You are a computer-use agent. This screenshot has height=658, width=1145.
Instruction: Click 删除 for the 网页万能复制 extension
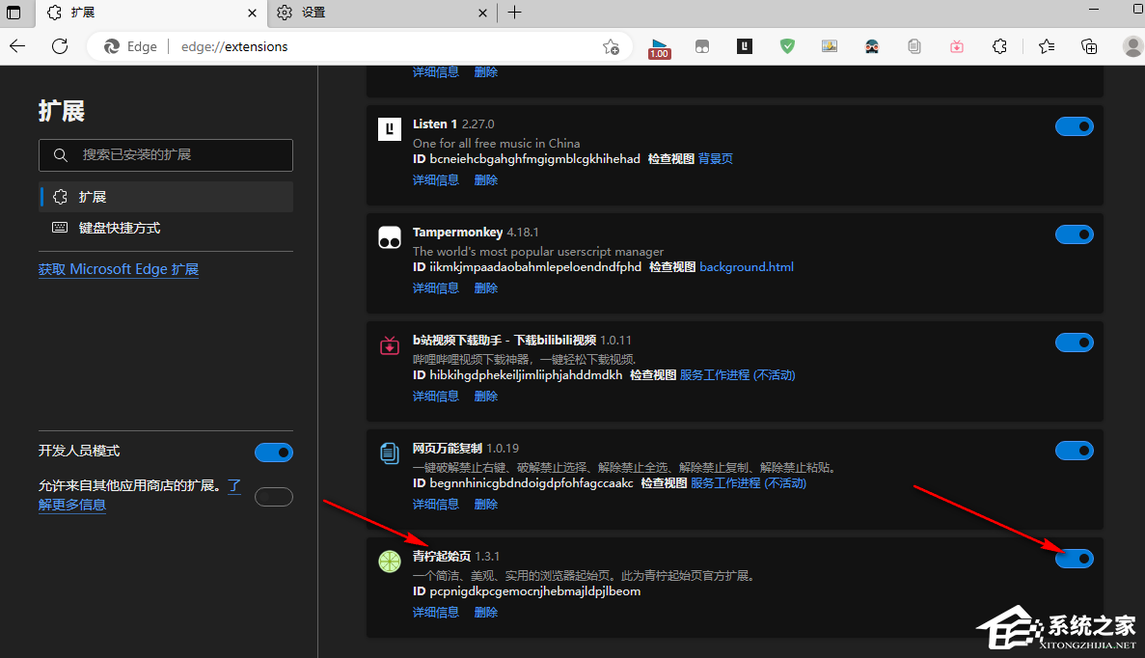[486, 505]
